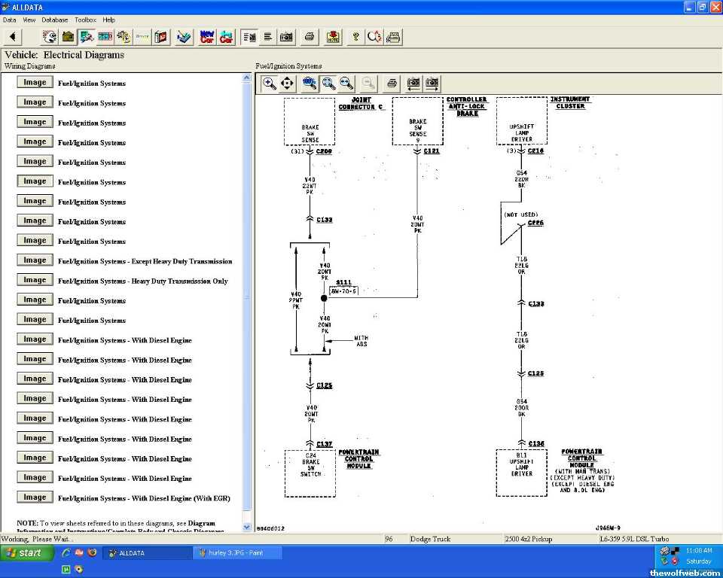
Task: Click the topmost Image button in the list
Action: 35,82
